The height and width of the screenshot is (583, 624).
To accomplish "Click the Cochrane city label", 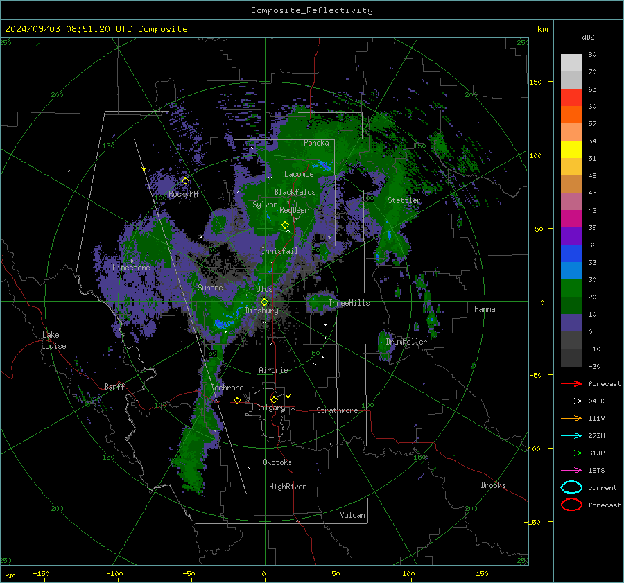I will 227,388.
